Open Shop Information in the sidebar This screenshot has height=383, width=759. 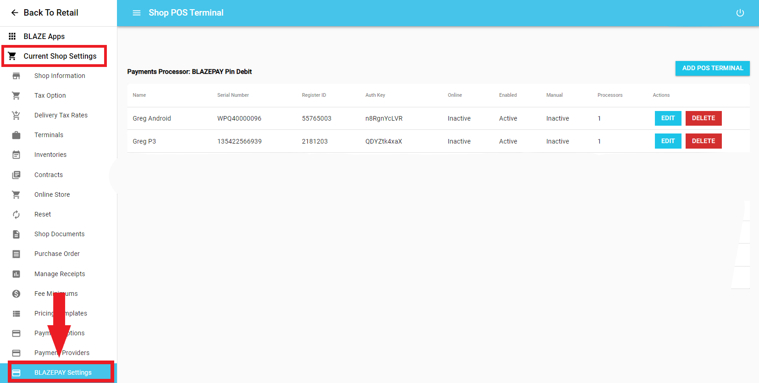[x=60, y=76]
